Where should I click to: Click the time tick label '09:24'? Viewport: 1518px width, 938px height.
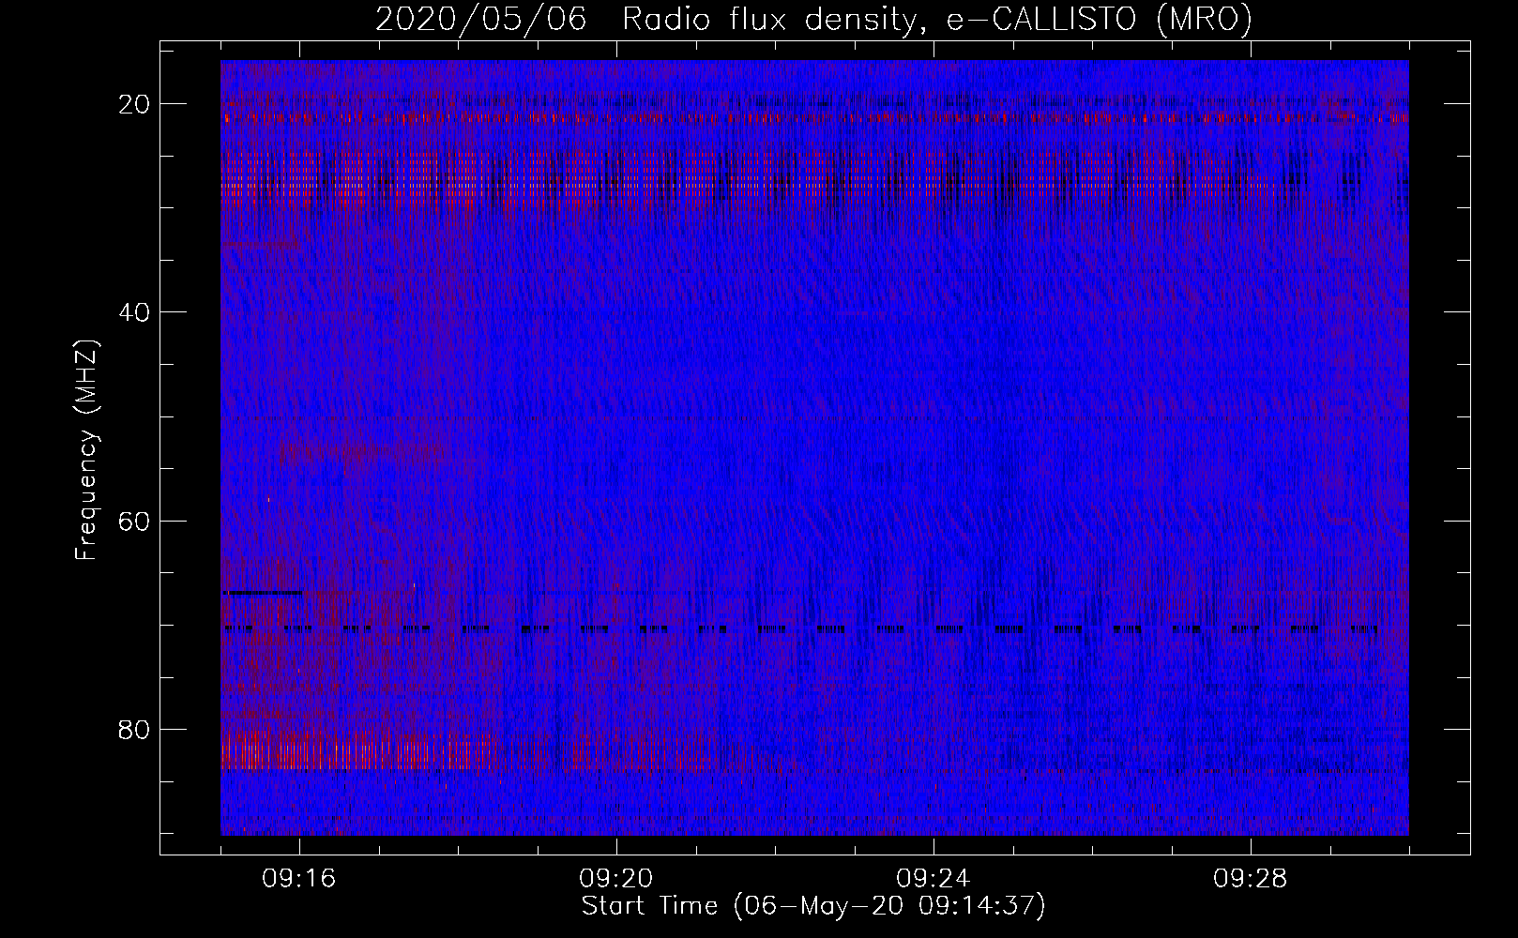click(x=934, y=879)
